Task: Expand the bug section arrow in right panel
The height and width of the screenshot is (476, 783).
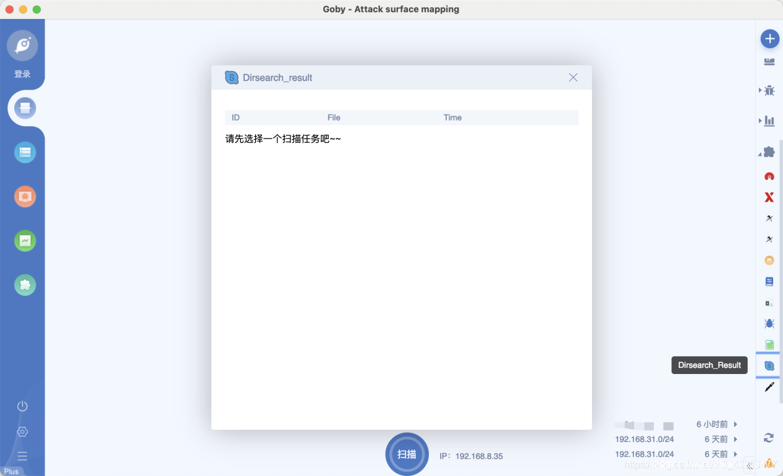Action: point(761,90)
